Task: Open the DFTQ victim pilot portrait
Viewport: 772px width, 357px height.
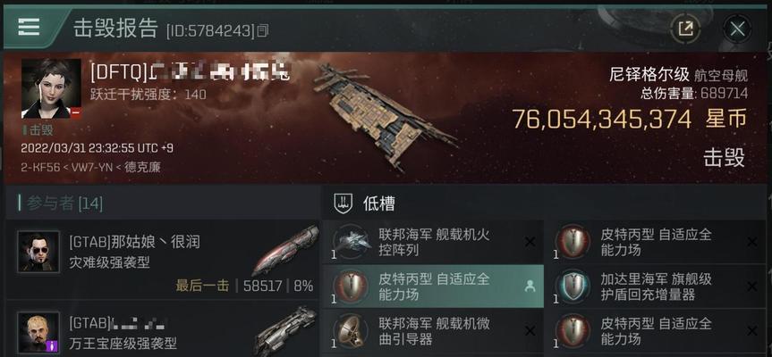Action: click(x=51, y=88)
